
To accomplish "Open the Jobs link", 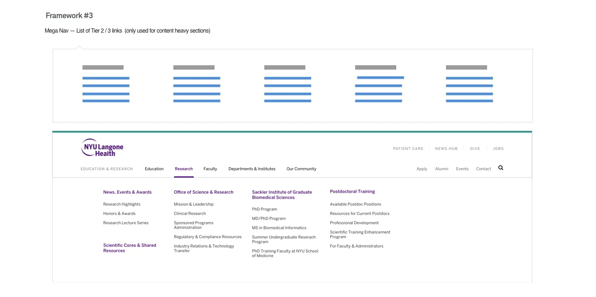I will pyautogui.click(x=498, y=149).
